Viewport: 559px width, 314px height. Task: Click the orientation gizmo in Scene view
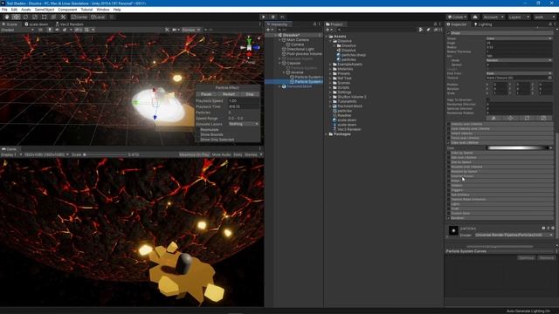pos(249,47)
